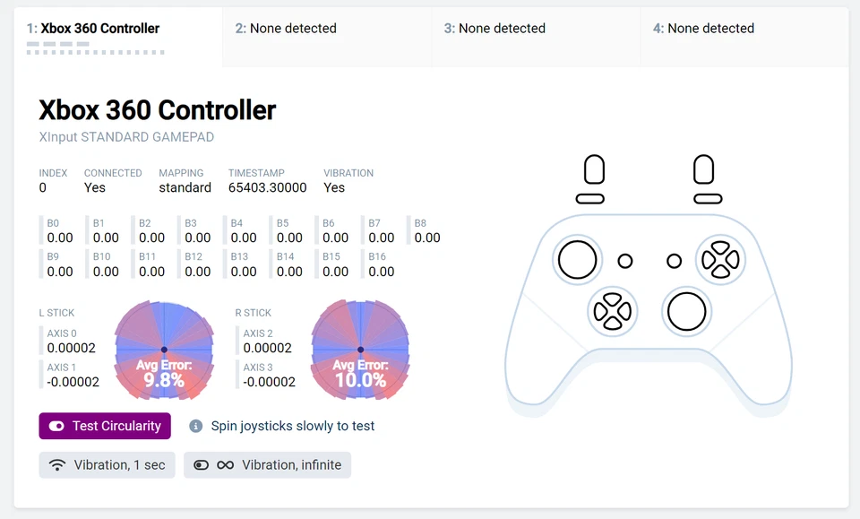Click D-pad on controller diagram

[613, 312]
